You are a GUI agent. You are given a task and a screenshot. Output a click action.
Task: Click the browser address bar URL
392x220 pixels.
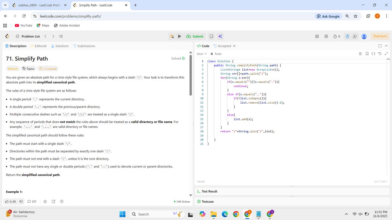70,16
